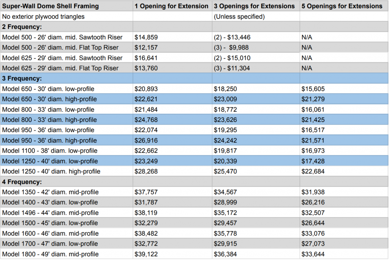Select Model 800 33' diam. low-profile label
The width and height of the screenshot is (389, 260).
point(66,109)
